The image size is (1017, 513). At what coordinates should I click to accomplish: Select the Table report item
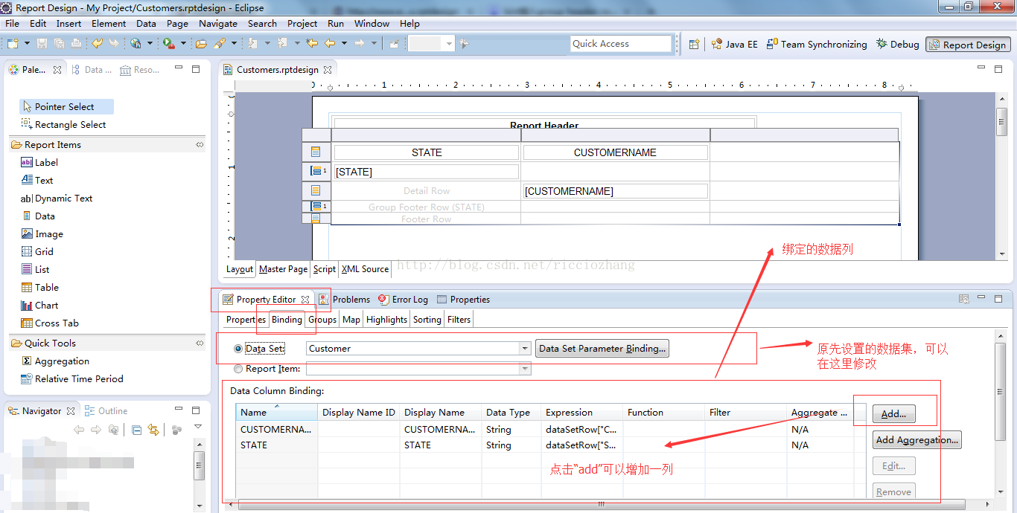click(x=39, y=287)
